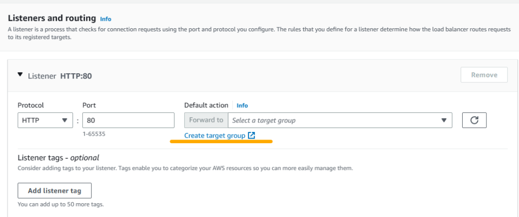Focus the Port input field showing 80
The image size is (519, 217).
click(x=128, y=120)
